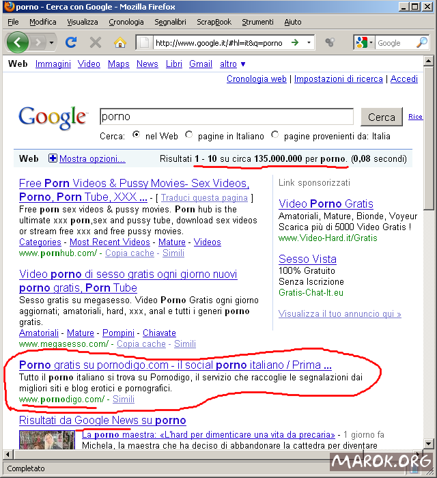Click 'Visualizza il tuo annuncio qui' link

(340, 313)
